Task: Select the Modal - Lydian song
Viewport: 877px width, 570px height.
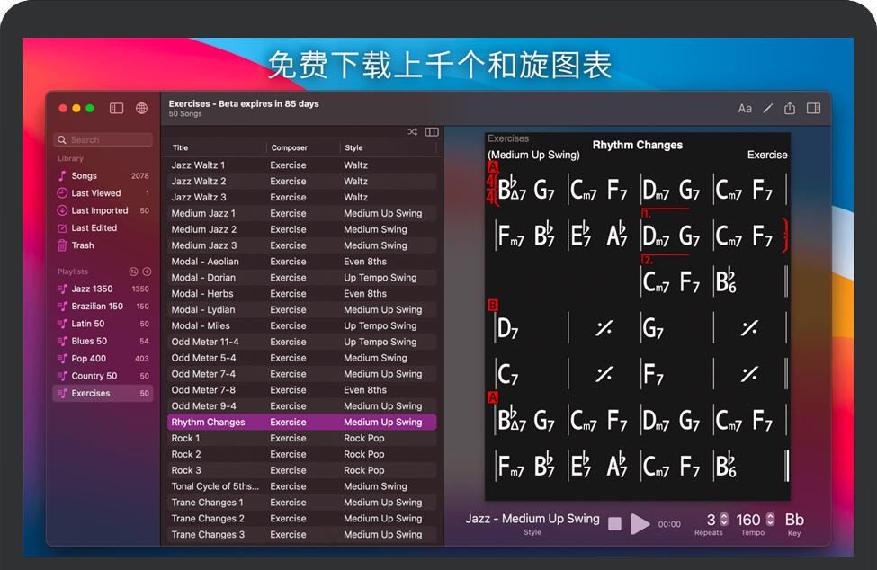Action: [x=301, y=309]
